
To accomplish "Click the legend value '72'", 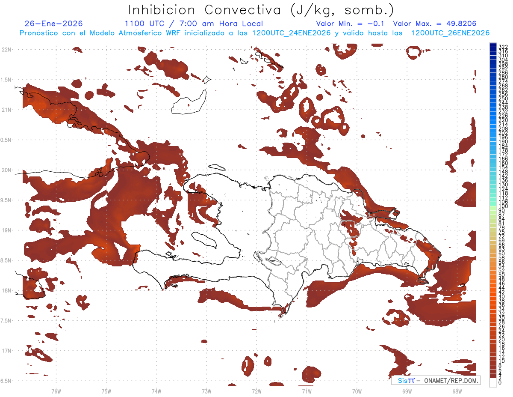I will pyautogui.click(x=501, y=236).
